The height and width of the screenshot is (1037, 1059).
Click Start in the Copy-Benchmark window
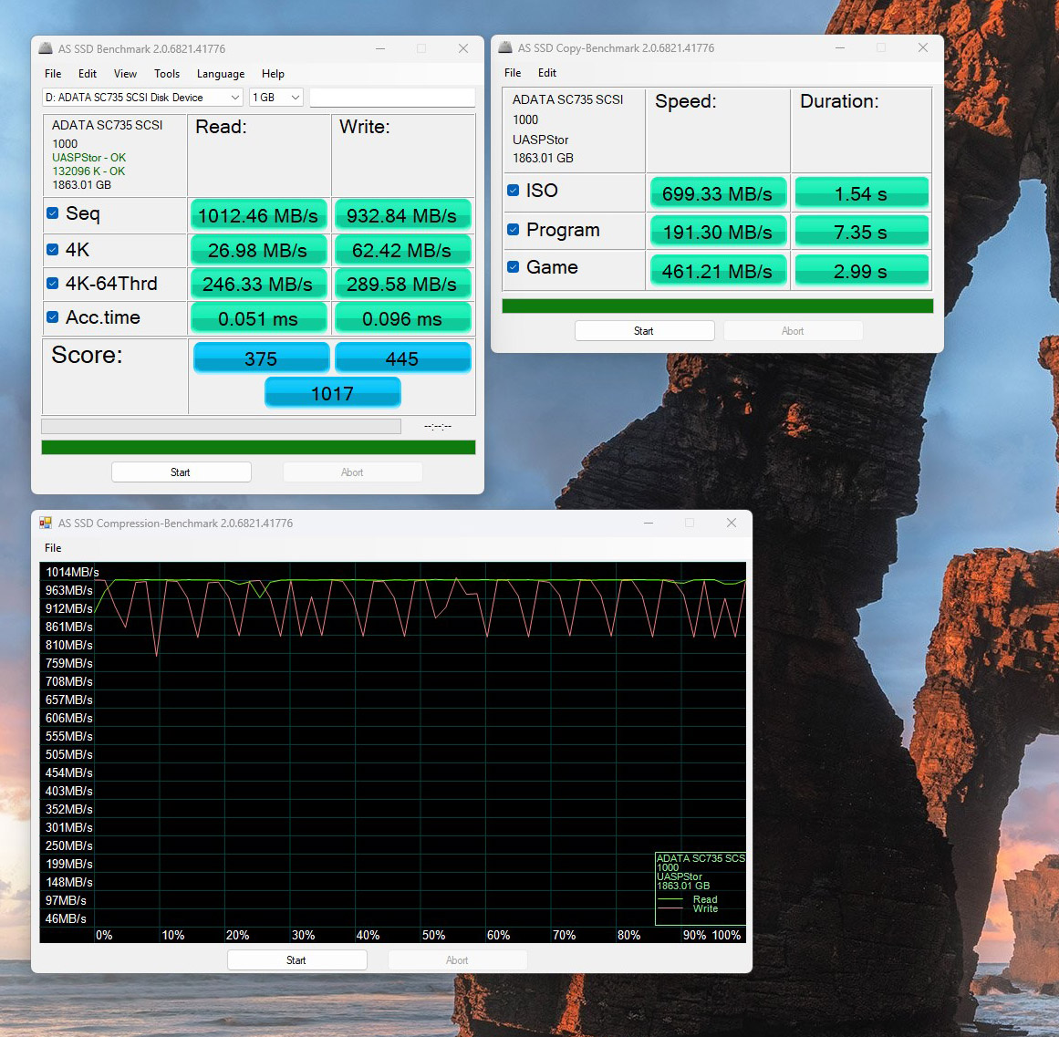coord(644,331)
